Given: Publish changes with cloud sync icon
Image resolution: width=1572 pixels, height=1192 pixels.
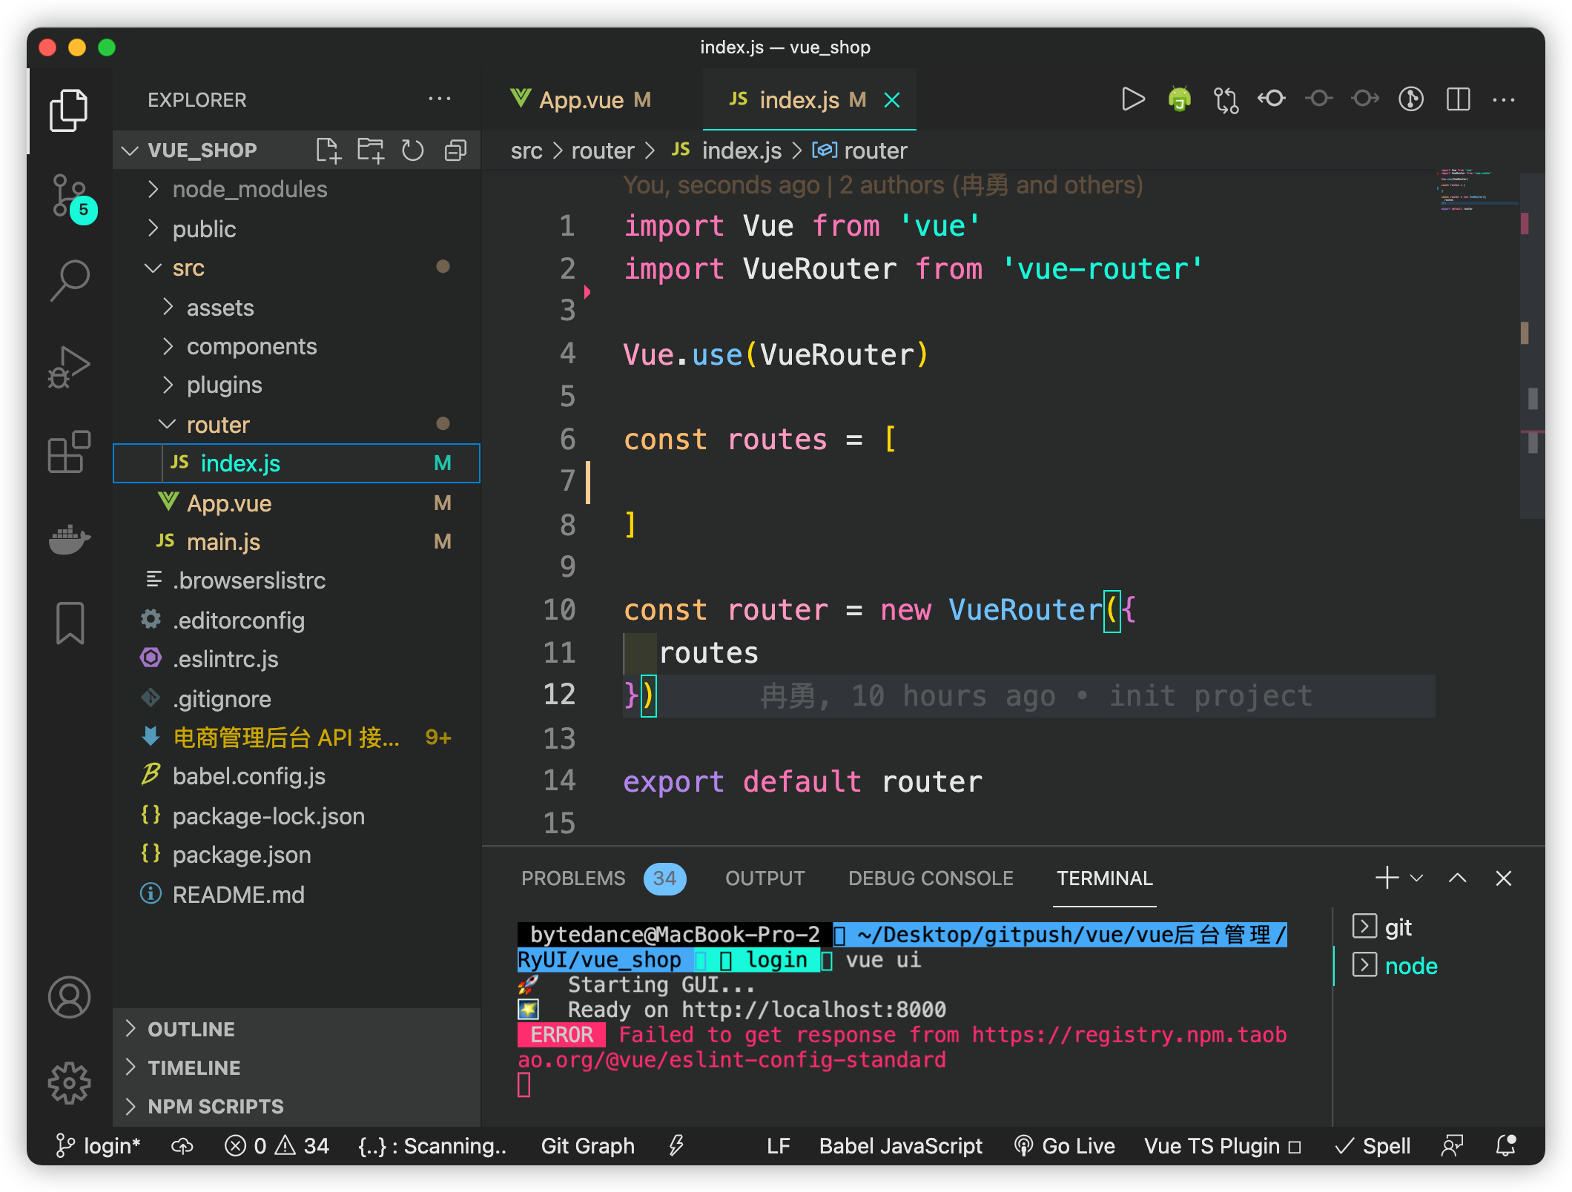Looking at the screenshot, I should [x=182, y=1146].
